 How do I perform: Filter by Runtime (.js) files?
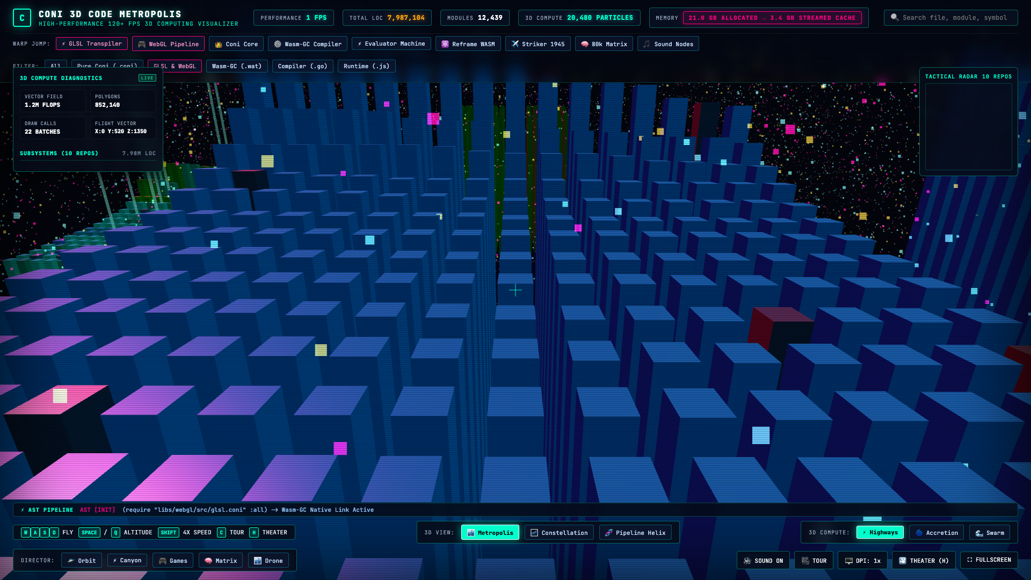(366, 66)
